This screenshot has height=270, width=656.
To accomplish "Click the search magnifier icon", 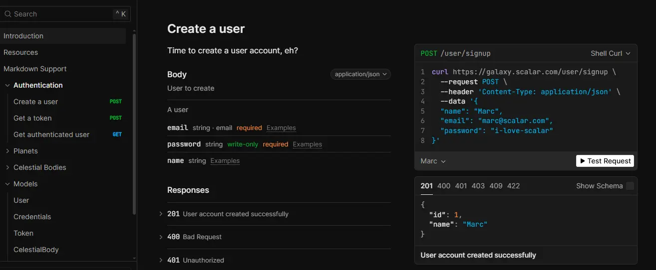I will click(x=7, y=14).
